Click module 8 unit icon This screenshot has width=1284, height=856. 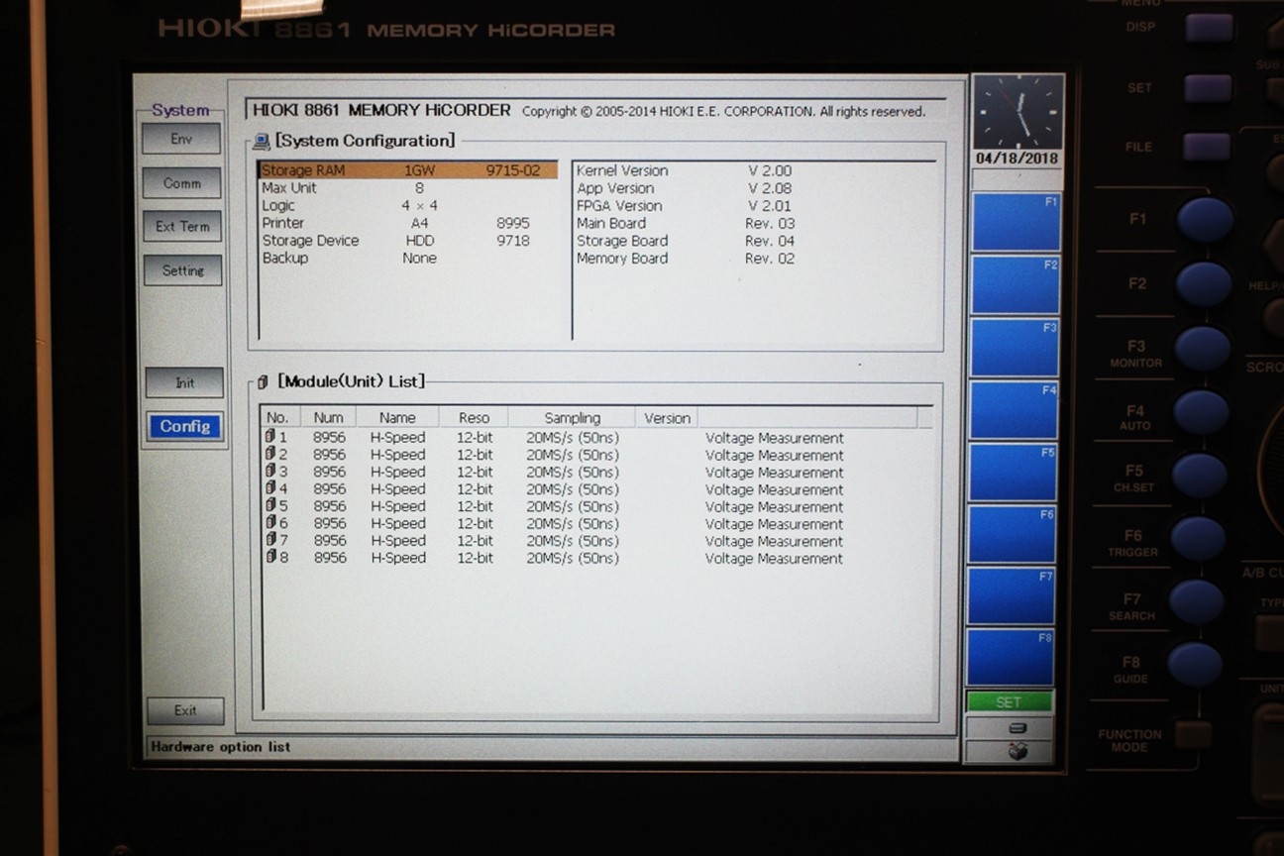pos(269,557)
